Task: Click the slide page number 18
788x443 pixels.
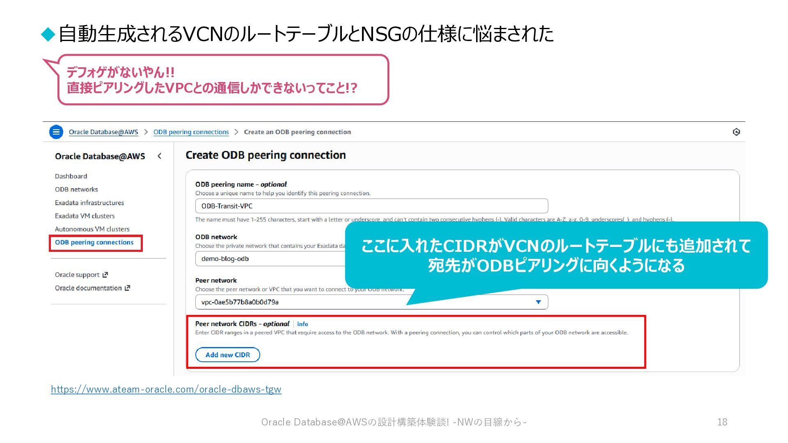Action: [722, 422]
